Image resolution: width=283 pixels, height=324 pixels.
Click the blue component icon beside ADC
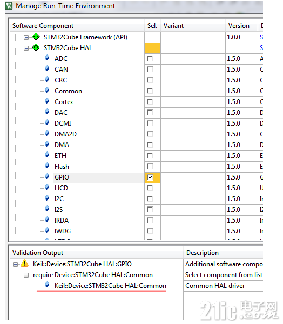tap(47, 58)
